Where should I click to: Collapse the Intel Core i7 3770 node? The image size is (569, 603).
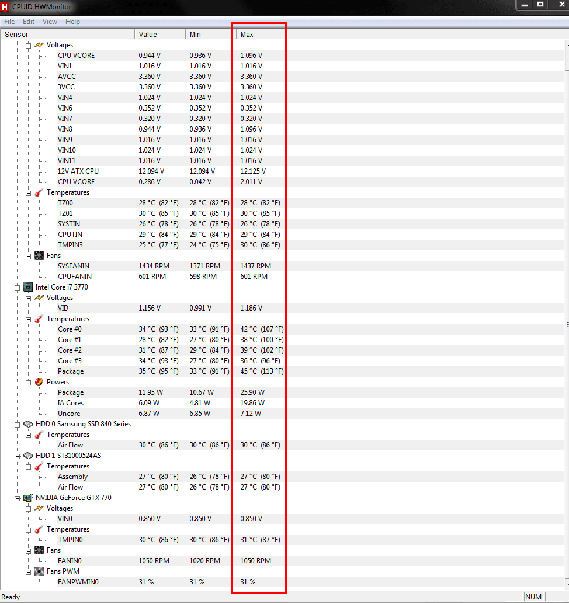click(17, 287)
